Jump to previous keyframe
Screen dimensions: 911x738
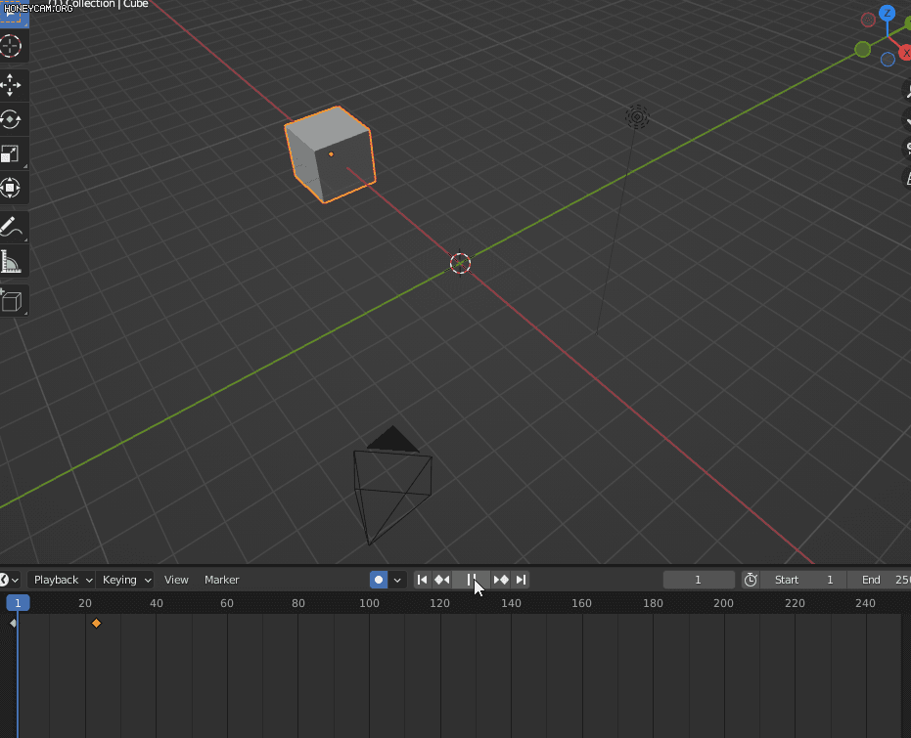pyautogui.click(x=442, y=580)
